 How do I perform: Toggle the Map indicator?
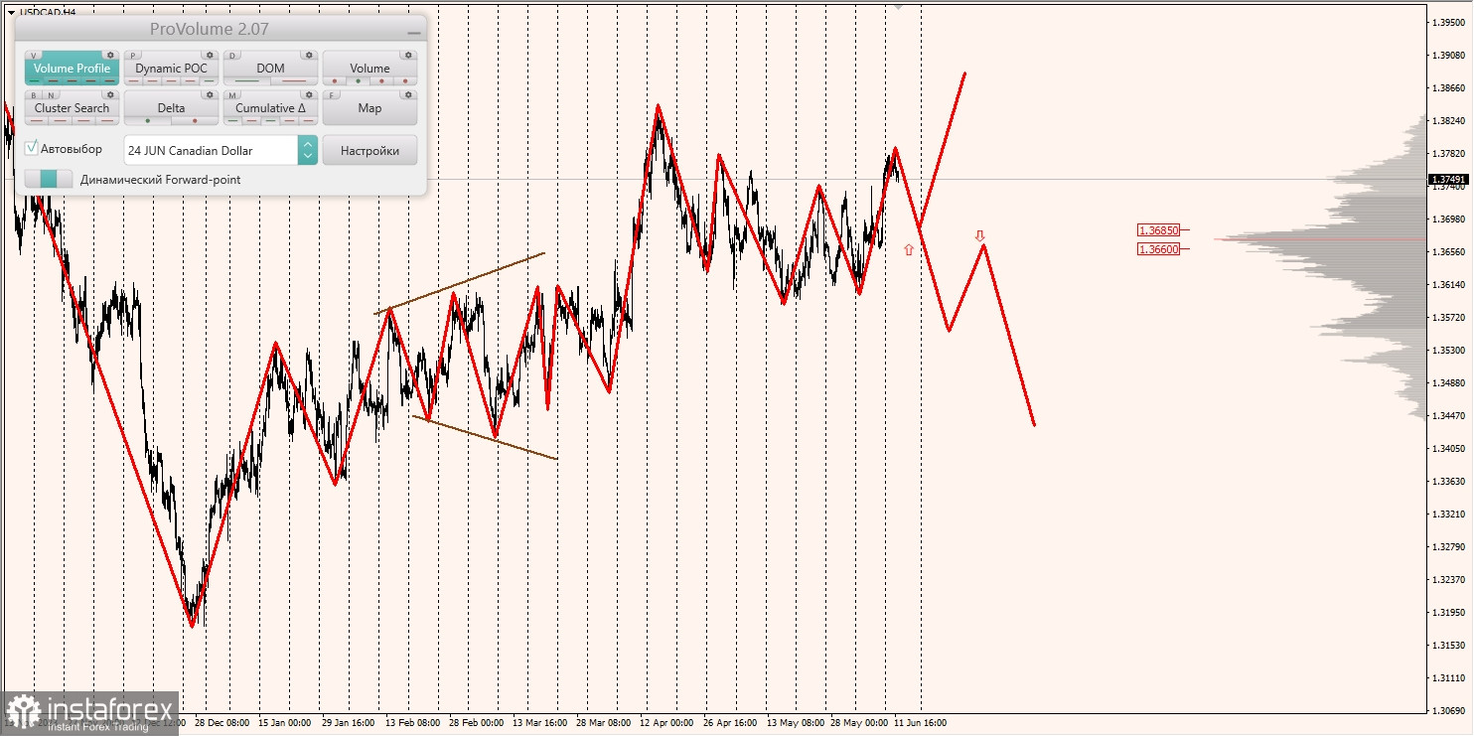(369, 108)
